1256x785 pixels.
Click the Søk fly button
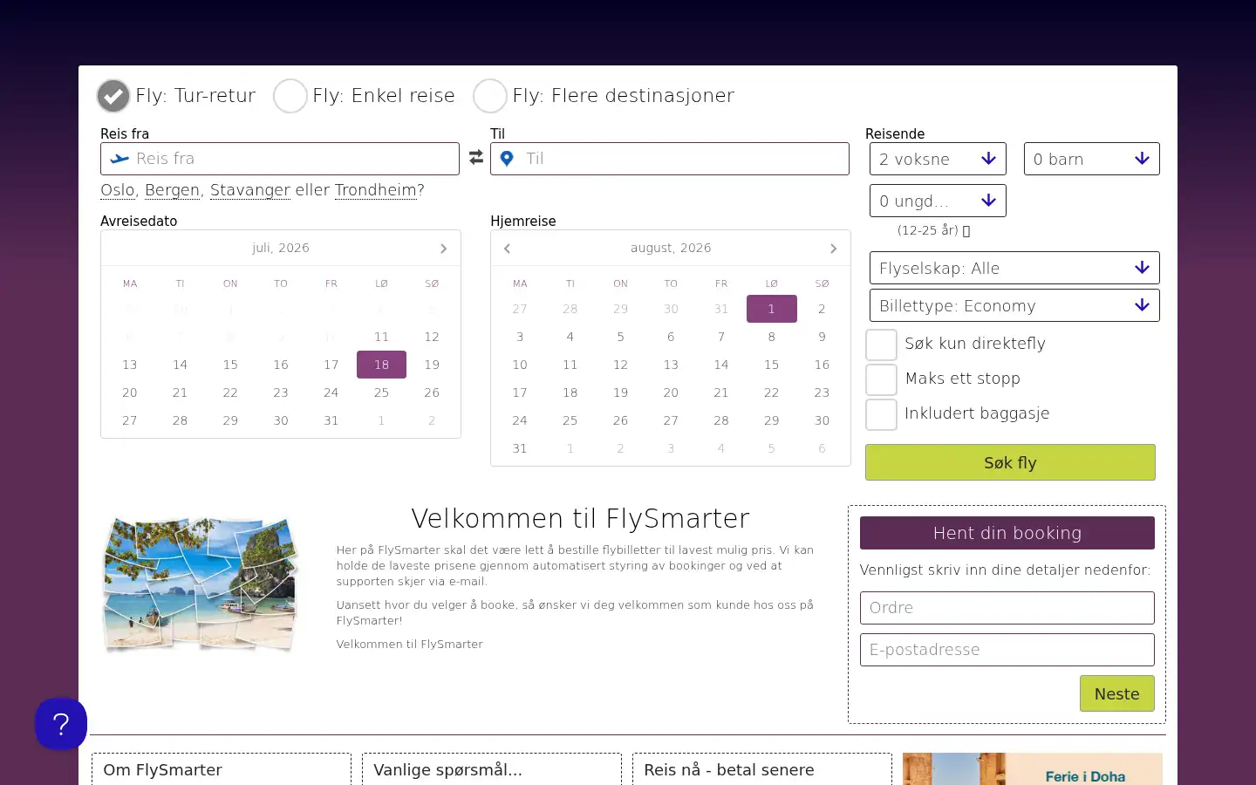[1010, 462]
